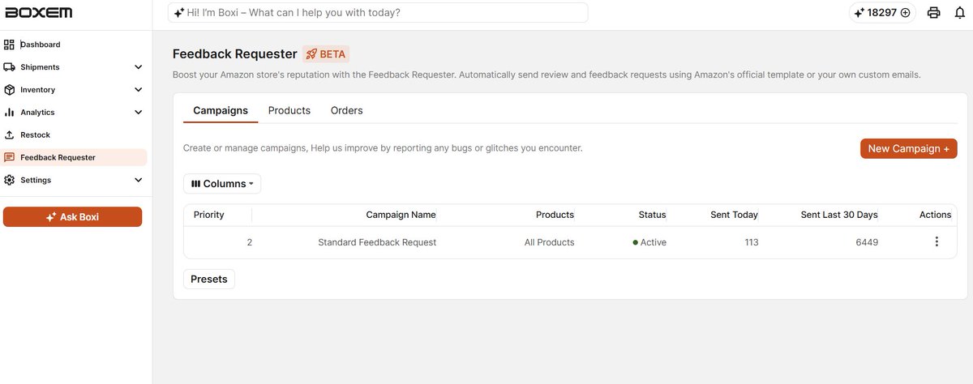This screenshot has width=973, height=384.
Task: Click the New Campaign + button
Action: click(908, 148)
